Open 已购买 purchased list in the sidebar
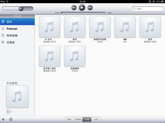Viewport: 165px width, 123px height. click(17, 42)
